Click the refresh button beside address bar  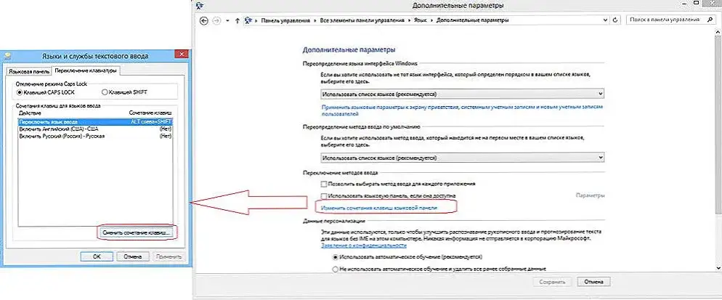(616, 20)
